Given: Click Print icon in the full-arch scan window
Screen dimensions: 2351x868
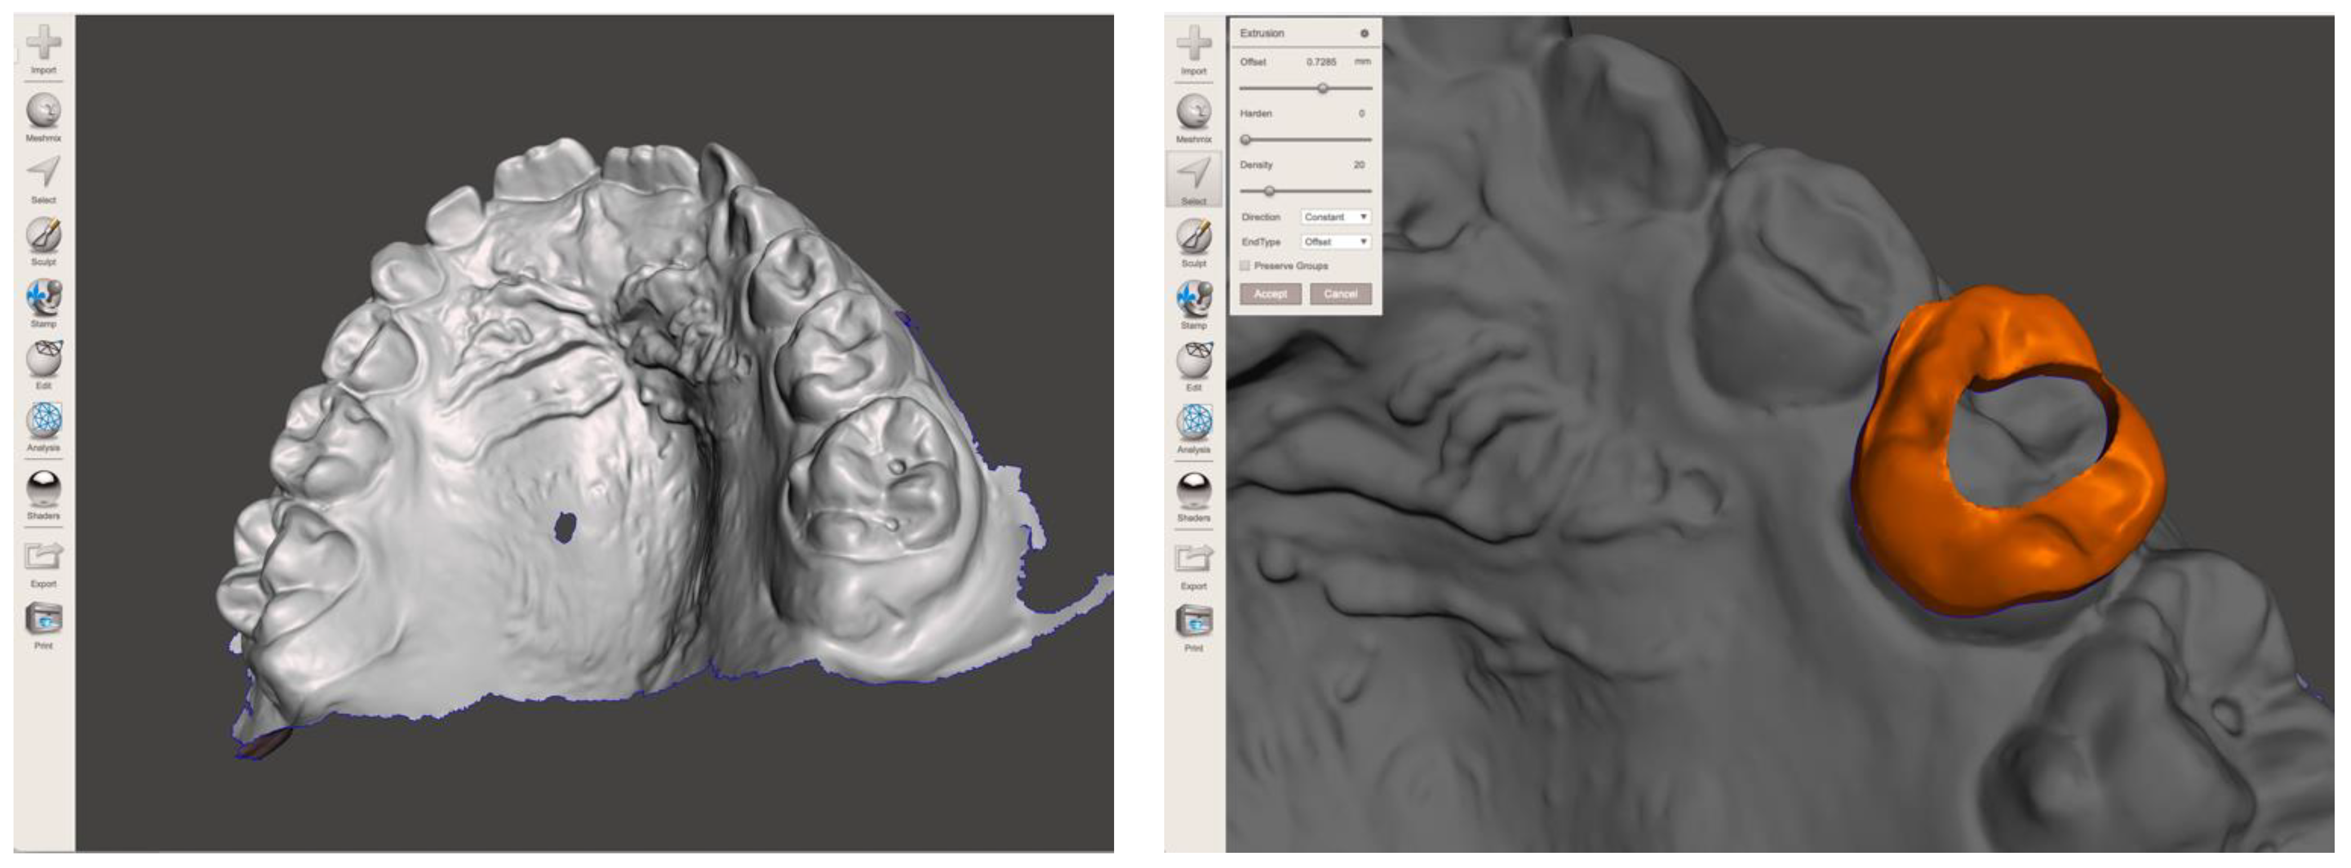Looking at the screenshot, I should pos(43,620).
